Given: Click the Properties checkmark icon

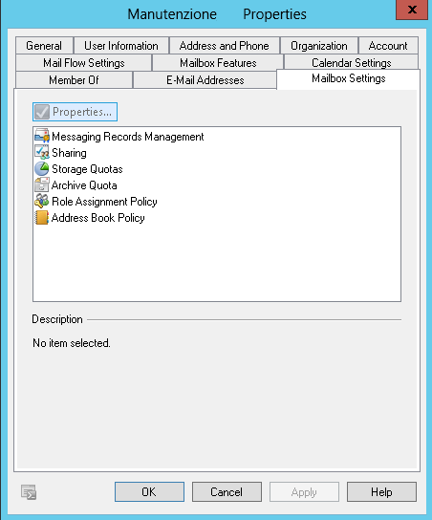Looking at the screenshot, I should [x=42, y=112].
